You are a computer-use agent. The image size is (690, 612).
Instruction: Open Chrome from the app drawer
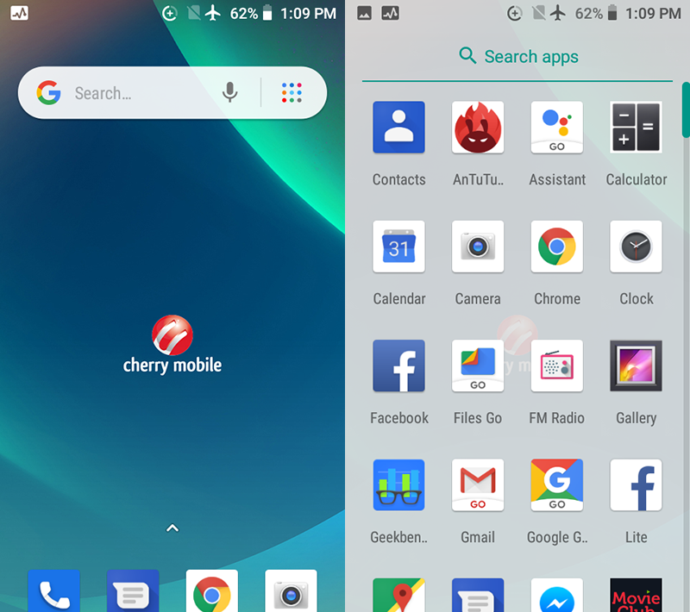[x=556, y=247]
